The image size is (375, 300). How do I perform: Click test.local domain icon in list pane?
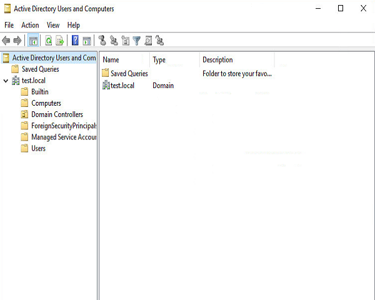[106, 85]
